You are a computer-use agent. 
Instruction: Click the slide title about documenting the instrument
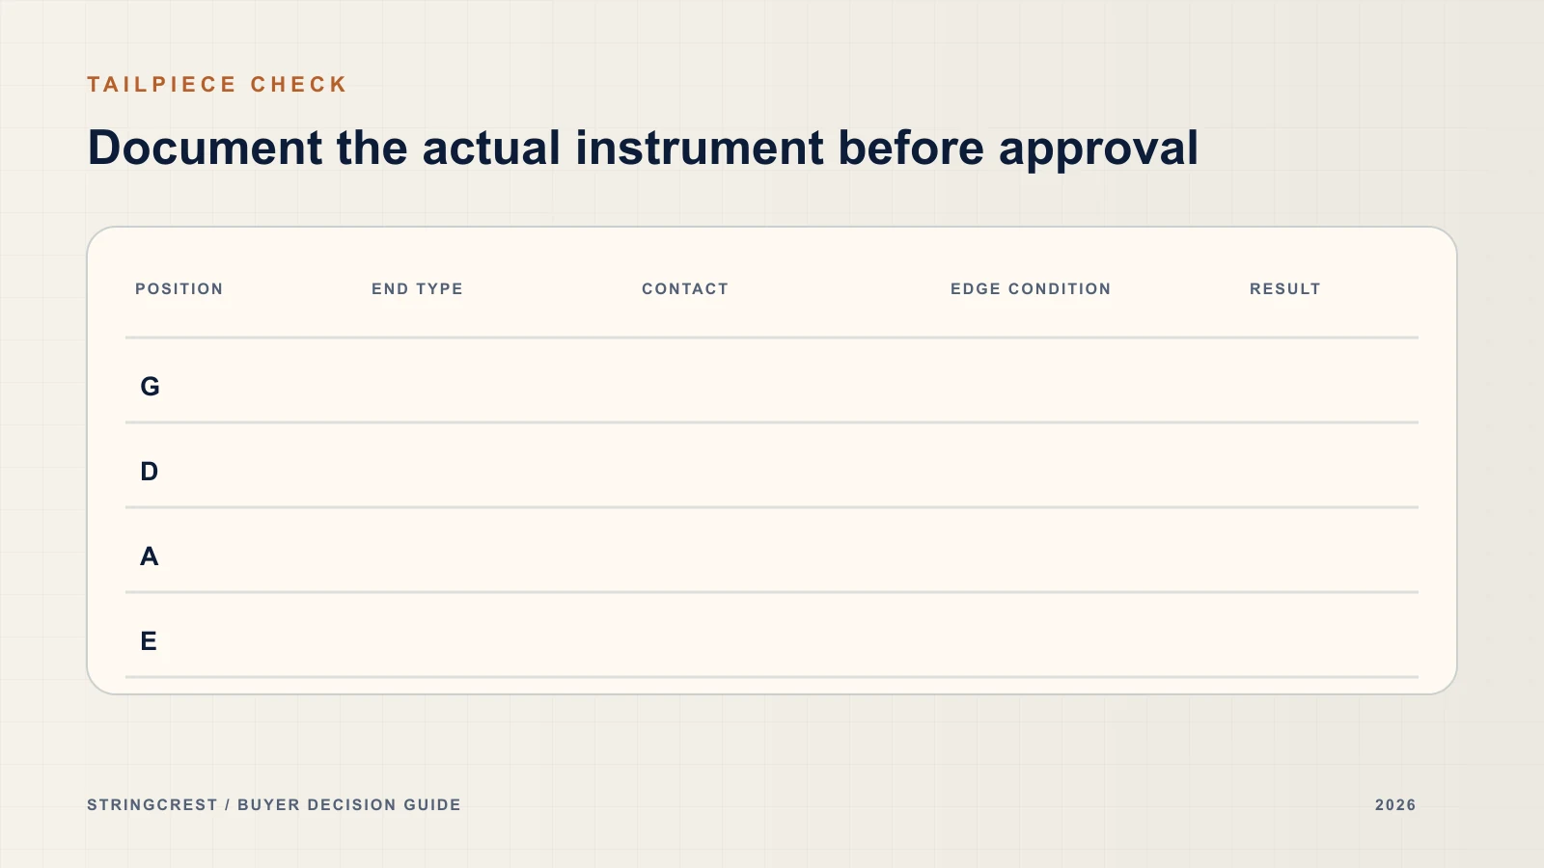click(x=643, y=149)
